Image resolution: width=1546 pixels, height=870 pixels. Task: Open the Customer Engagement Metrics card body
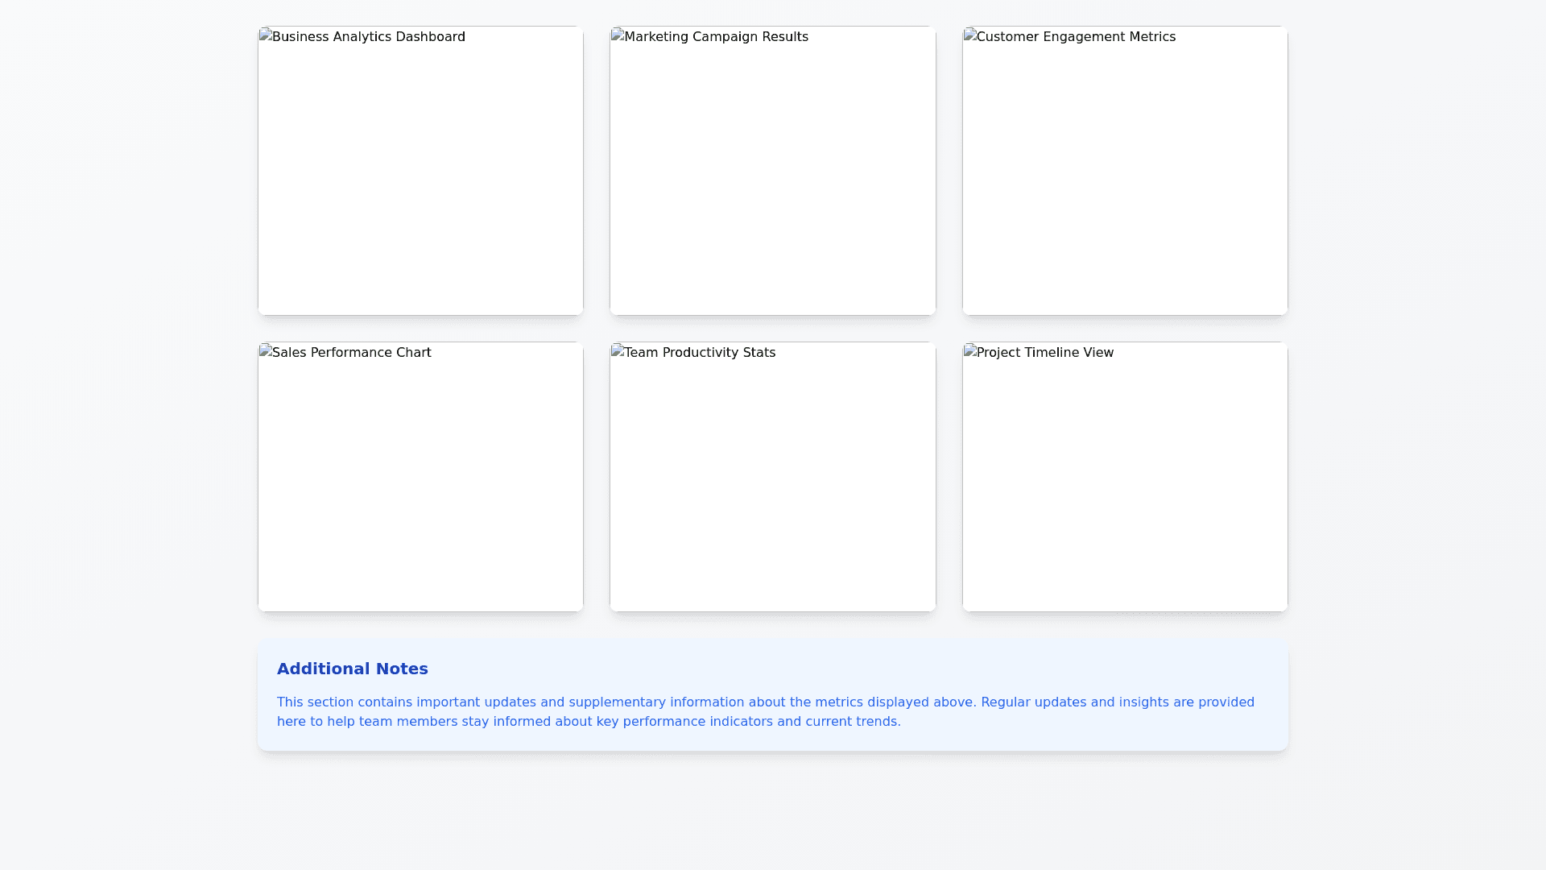1125,177
